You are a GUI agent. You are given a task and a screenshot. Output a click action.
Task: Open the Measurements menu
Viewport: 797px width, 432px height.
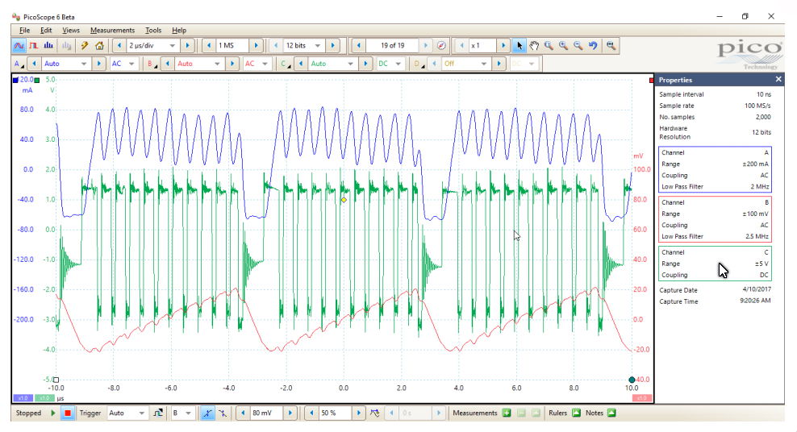112,31
